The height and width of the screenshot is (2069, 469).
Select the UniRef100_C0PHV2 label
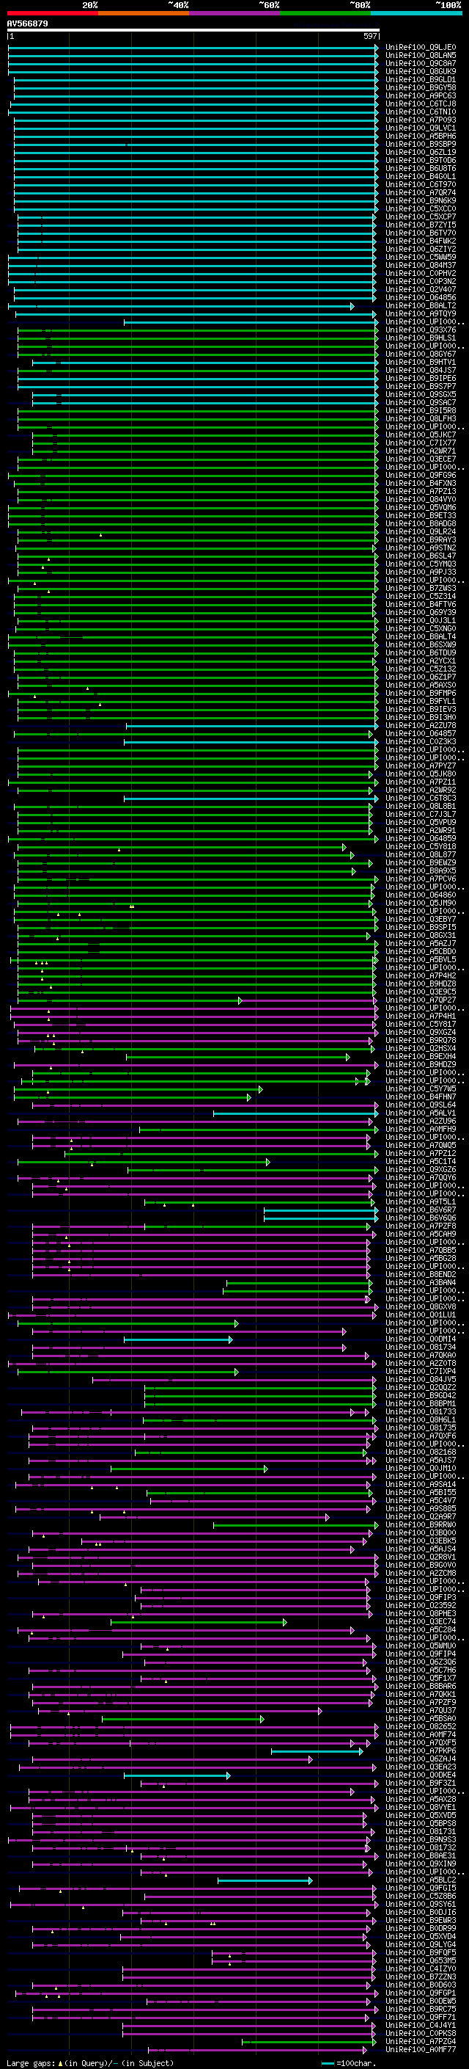point(421,273)
